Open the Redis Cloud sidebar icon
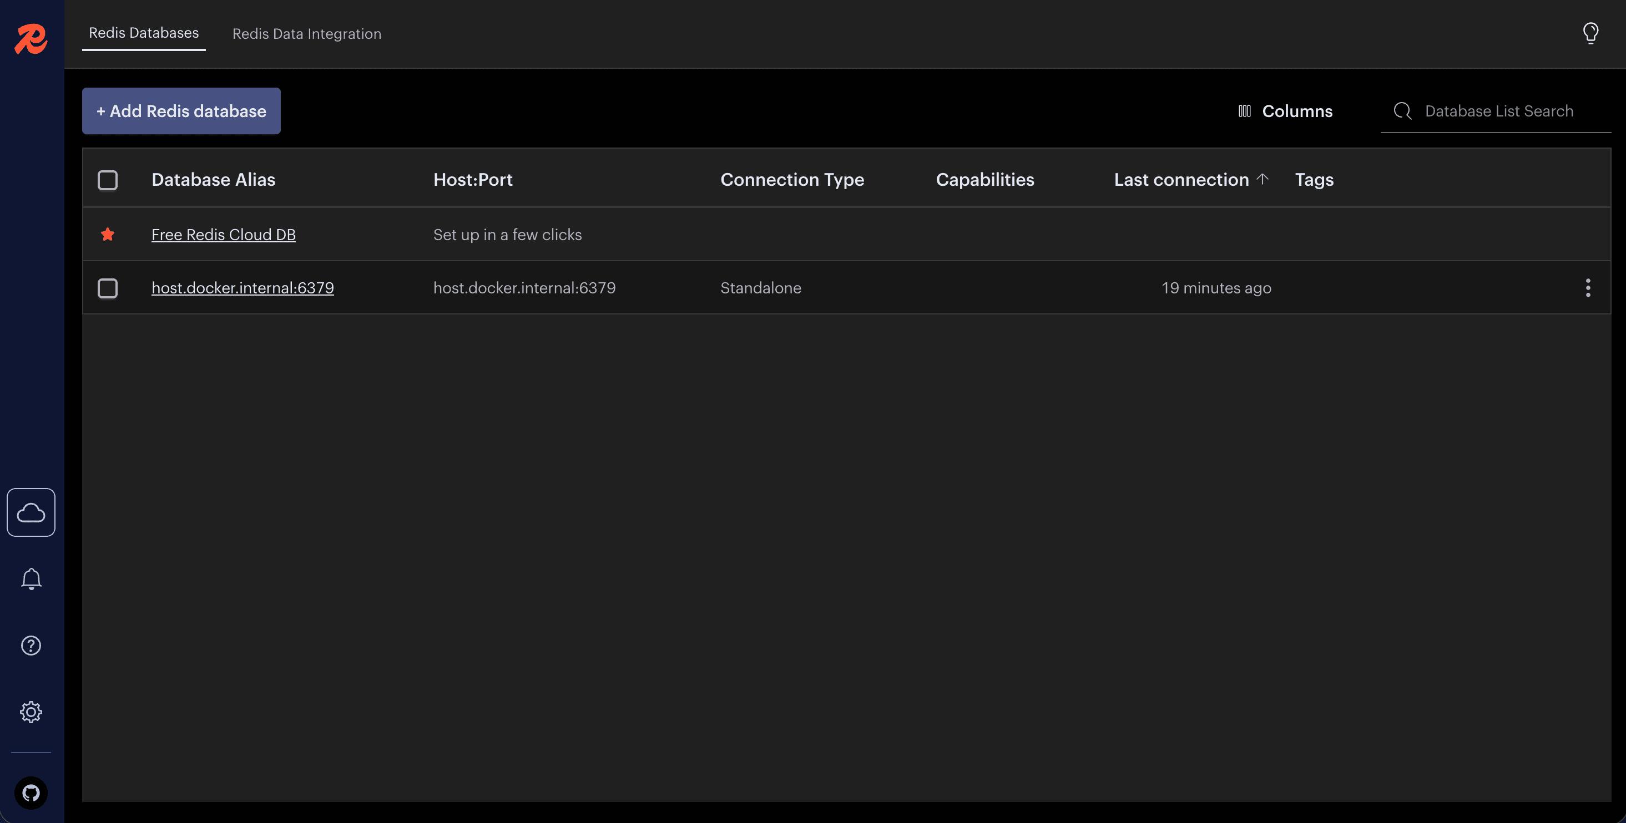Image resolution: width=1626 pixels, height=823 pixels. pos(31,512)
